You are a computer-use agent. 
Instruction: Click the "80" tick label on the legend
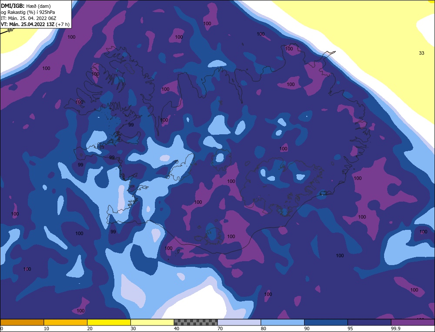264,329
